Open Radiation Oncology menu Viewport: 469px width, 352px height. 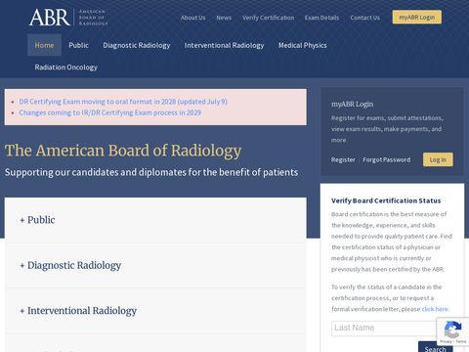pyautogui.click(x=66, y=67)
